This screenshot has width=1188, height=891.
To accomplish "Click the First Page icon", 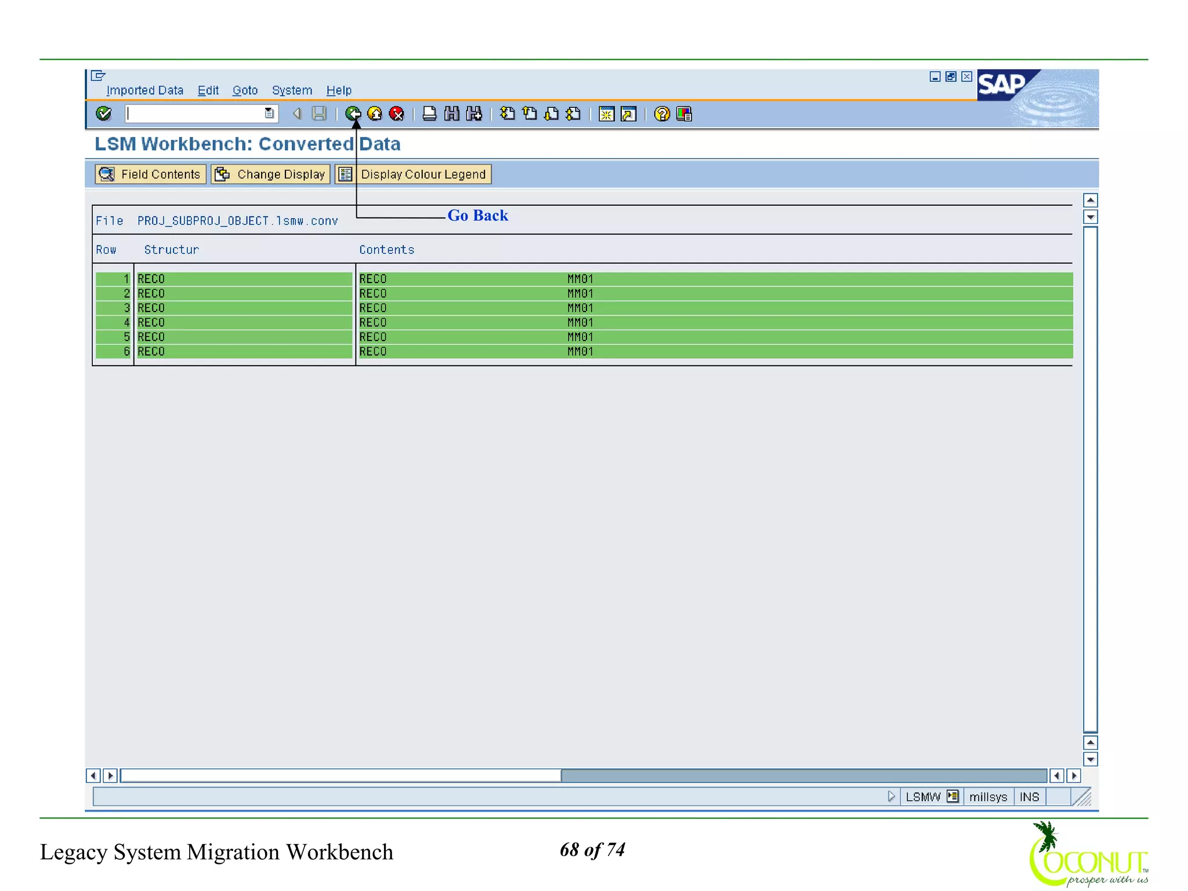I will tap(508, 114).
